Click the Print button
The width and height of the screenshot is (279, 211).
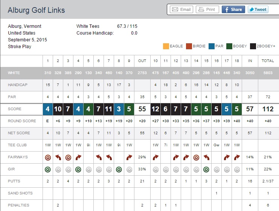(x=207, y=9)
